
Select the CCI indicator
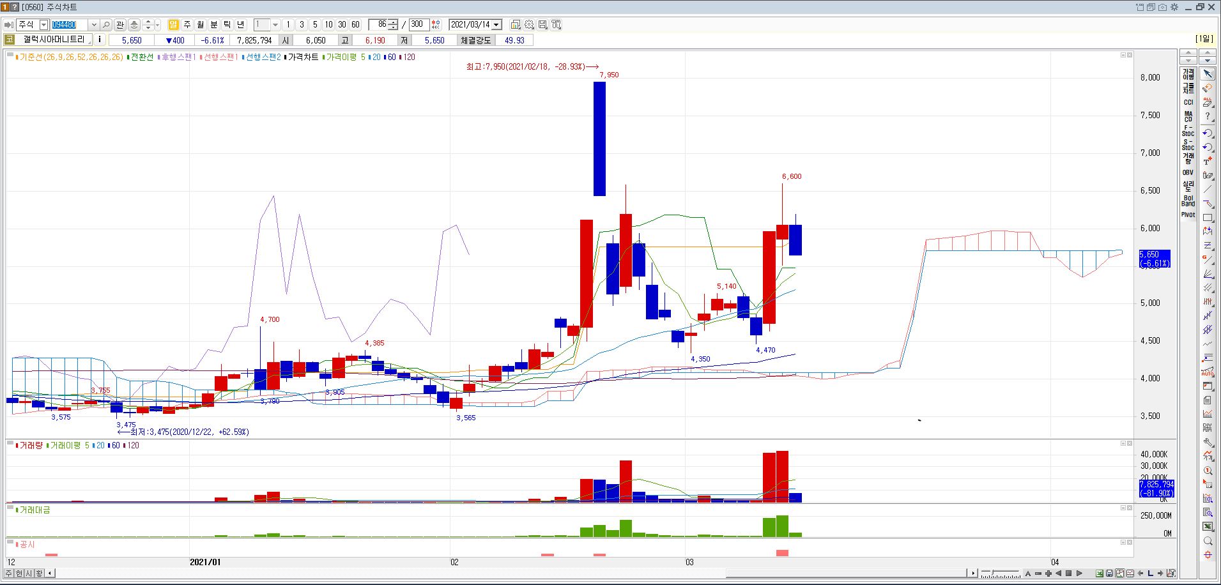click(1188, 102)
